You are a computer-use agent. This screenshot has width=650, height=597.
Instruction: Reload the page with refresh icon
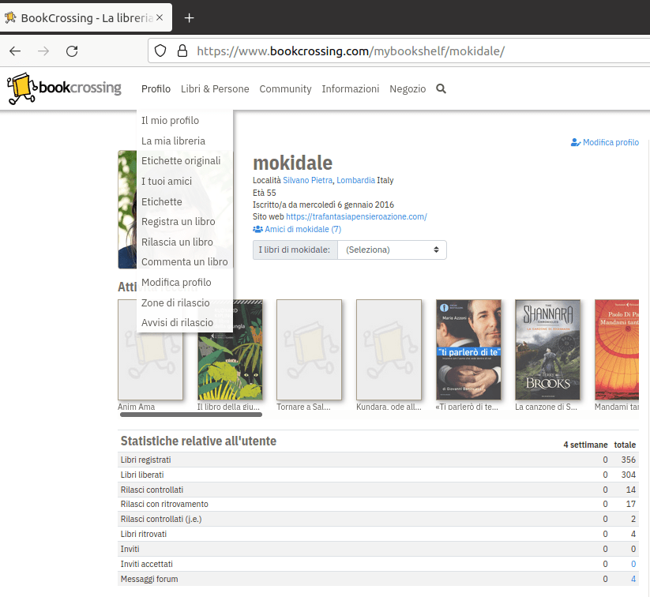tap(72, 51)
